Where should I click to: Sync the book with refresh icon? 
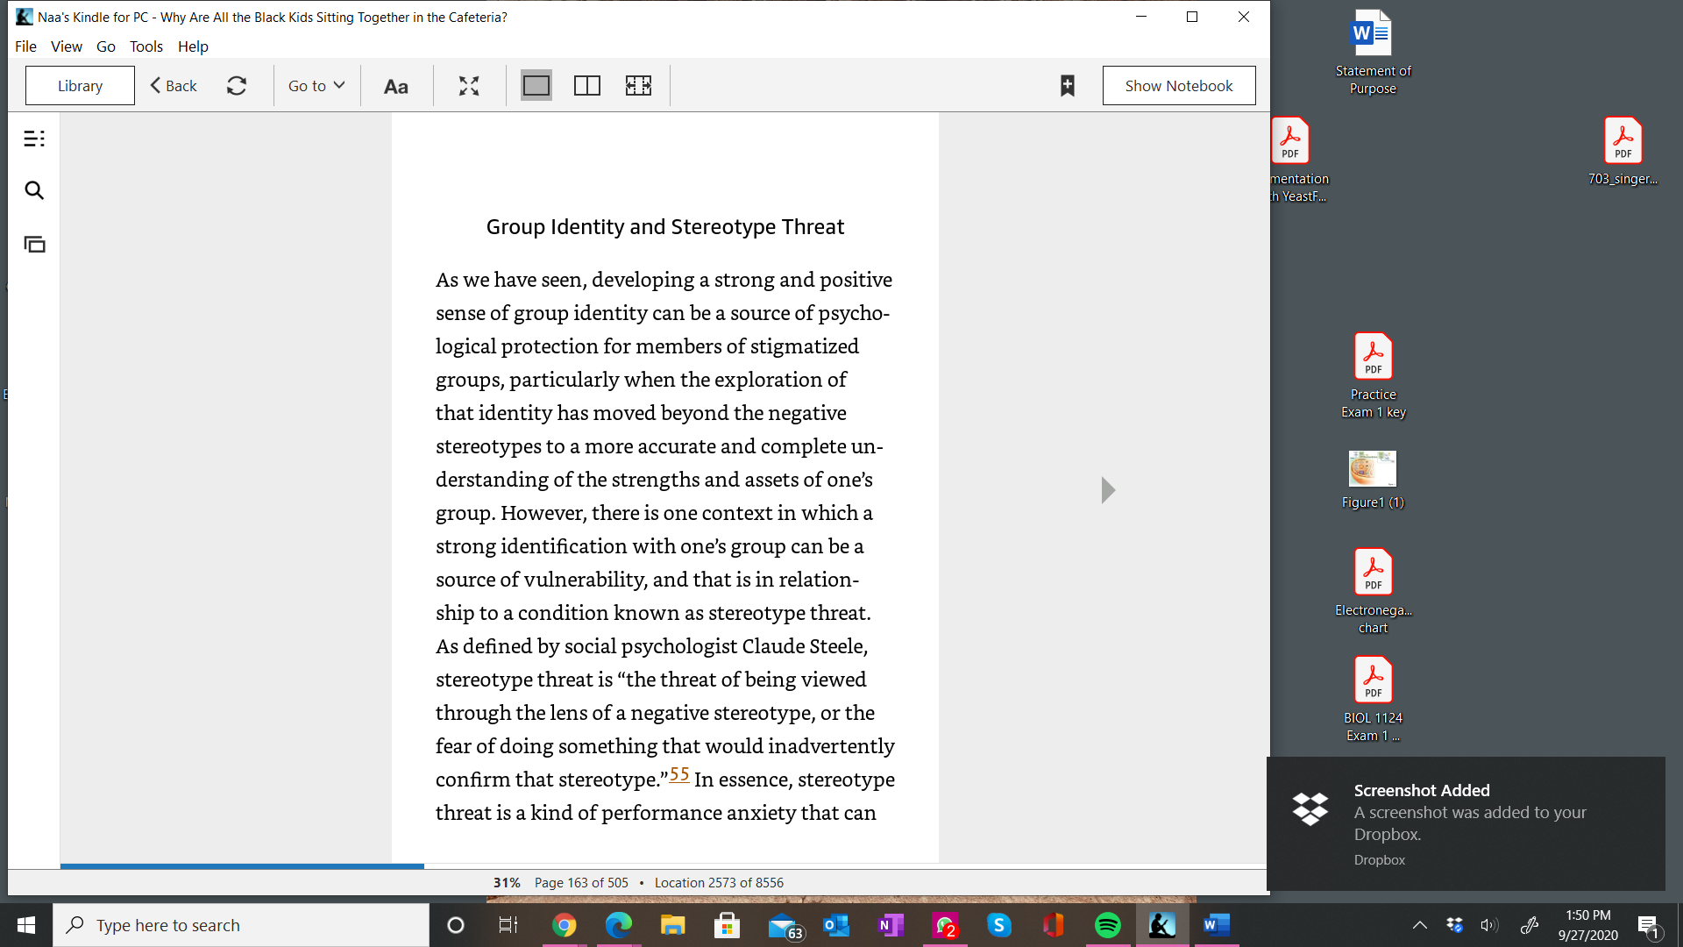click(x=237, y=85)
